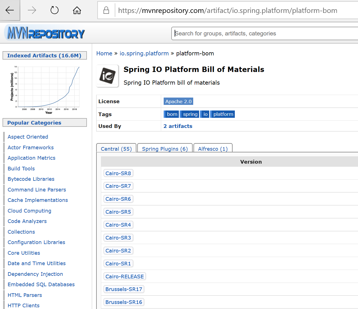Click the Indexed Artifacts growth chart
The image size is (358, 309).
[45, 90]
